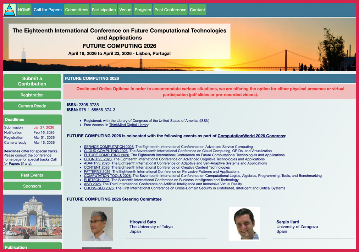Screen dimensions: 359x252
Task: Click the camera ready date Mar 15, 2026
Action: pyautogui.click(x=44, y=142)
